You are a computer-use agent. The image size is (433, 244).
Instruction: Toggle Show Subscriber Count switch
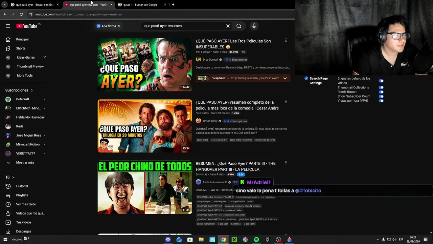[381, 96]
